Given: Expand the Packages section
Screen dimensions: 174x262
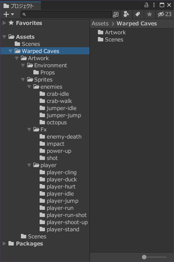Looking at the screenshot, I should point(4,243).
